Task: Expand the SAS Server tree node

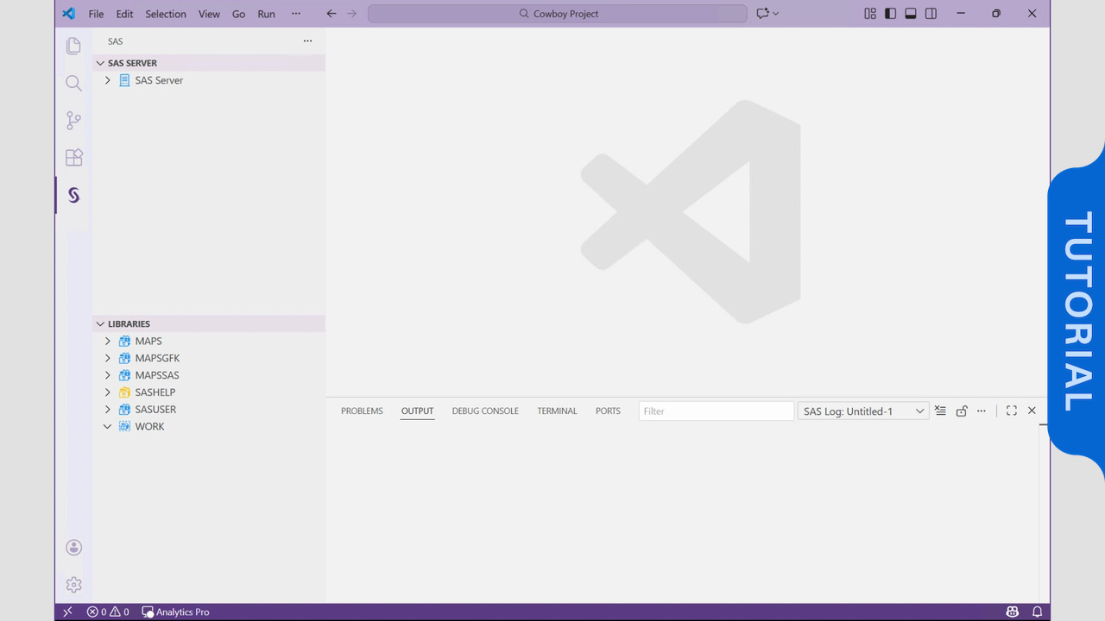Action: 108,80
